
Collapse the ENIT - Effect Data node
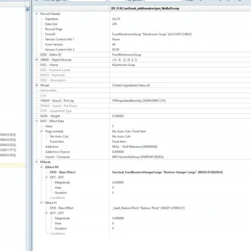pyautogui.click(x=37, y=121)
